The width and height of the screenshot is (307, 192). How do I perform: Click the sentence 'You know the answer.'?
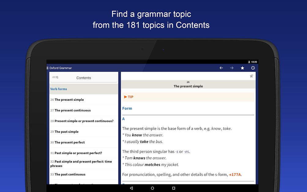click(144, 135)
